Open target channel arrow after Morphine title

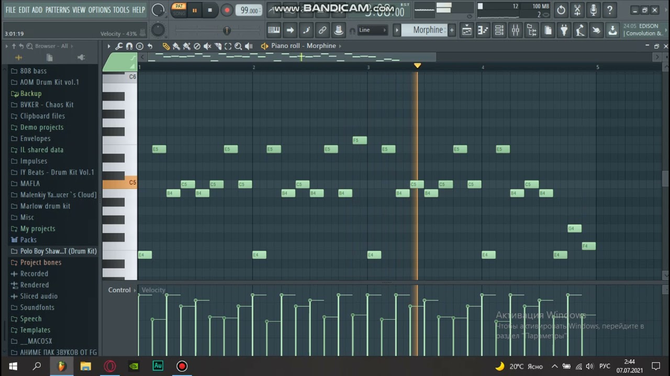coord(340,46)
